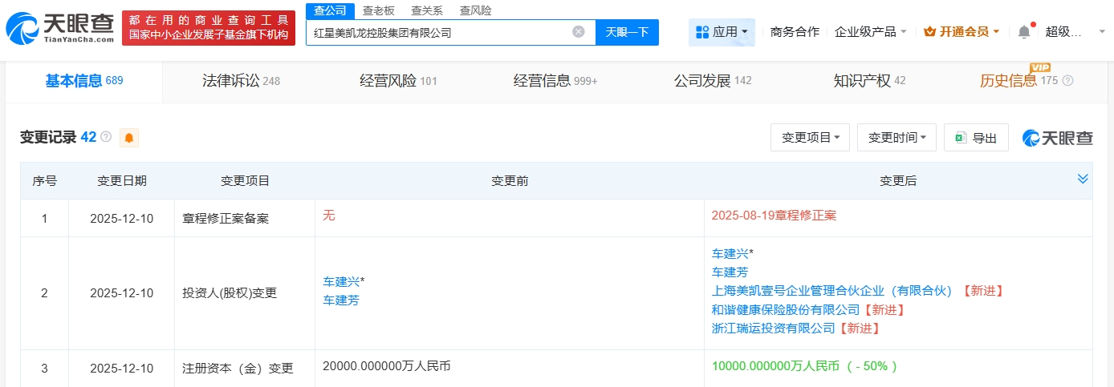The height and width of the screenshot is (387, 1114).
Task: Open the 变更项目 filter dropdown
Action: 810,138
